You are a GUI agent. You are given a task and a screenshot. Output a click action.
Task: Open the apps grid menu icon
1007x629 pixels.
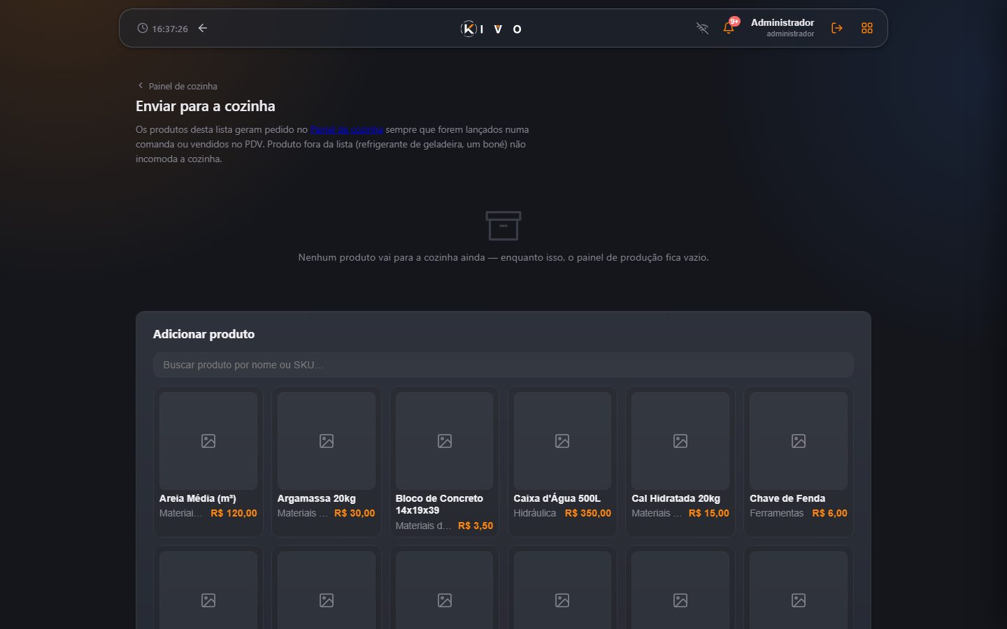(867, 28)
